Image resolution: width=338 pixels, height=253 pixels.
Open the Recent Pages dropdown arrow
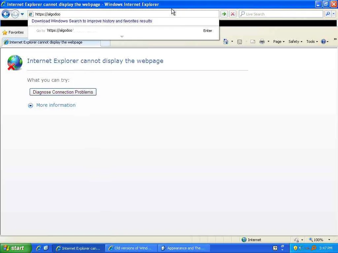22,14
